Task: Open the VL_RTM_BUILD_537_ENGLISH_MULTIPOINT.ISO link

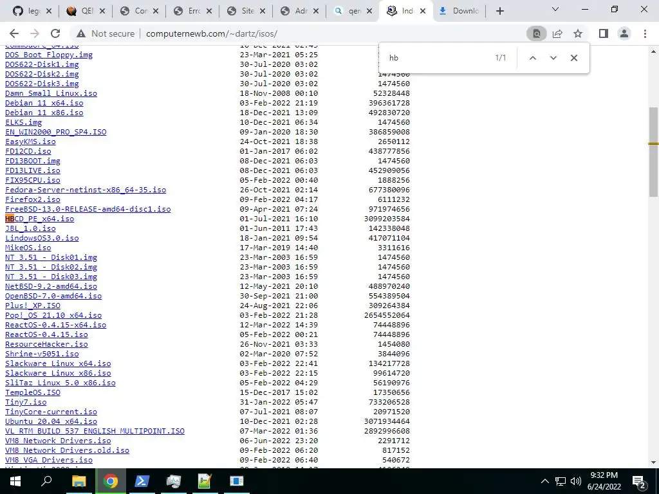Action: point(95,431)
